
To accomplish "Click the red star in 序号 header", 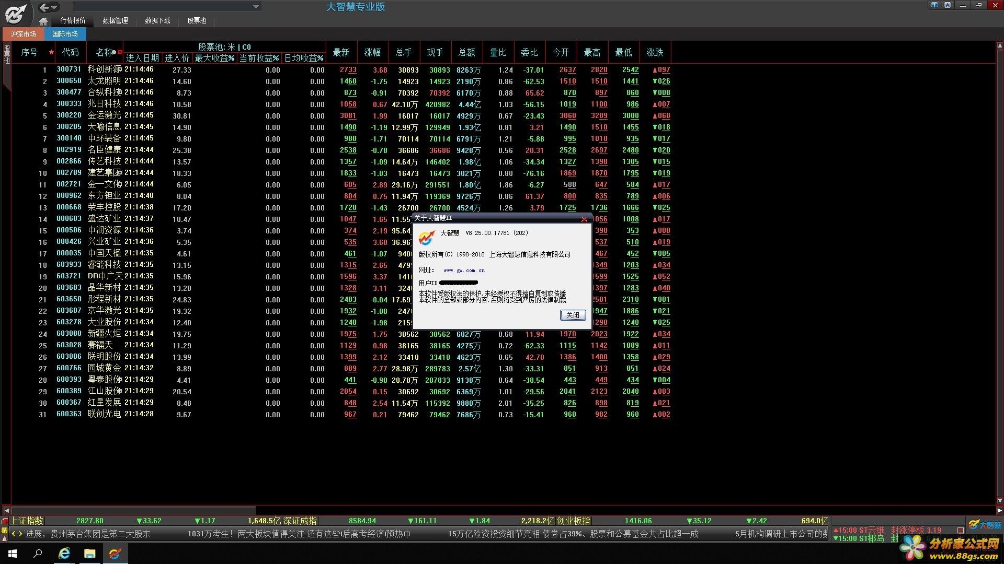I will click(x=51, y=52).
